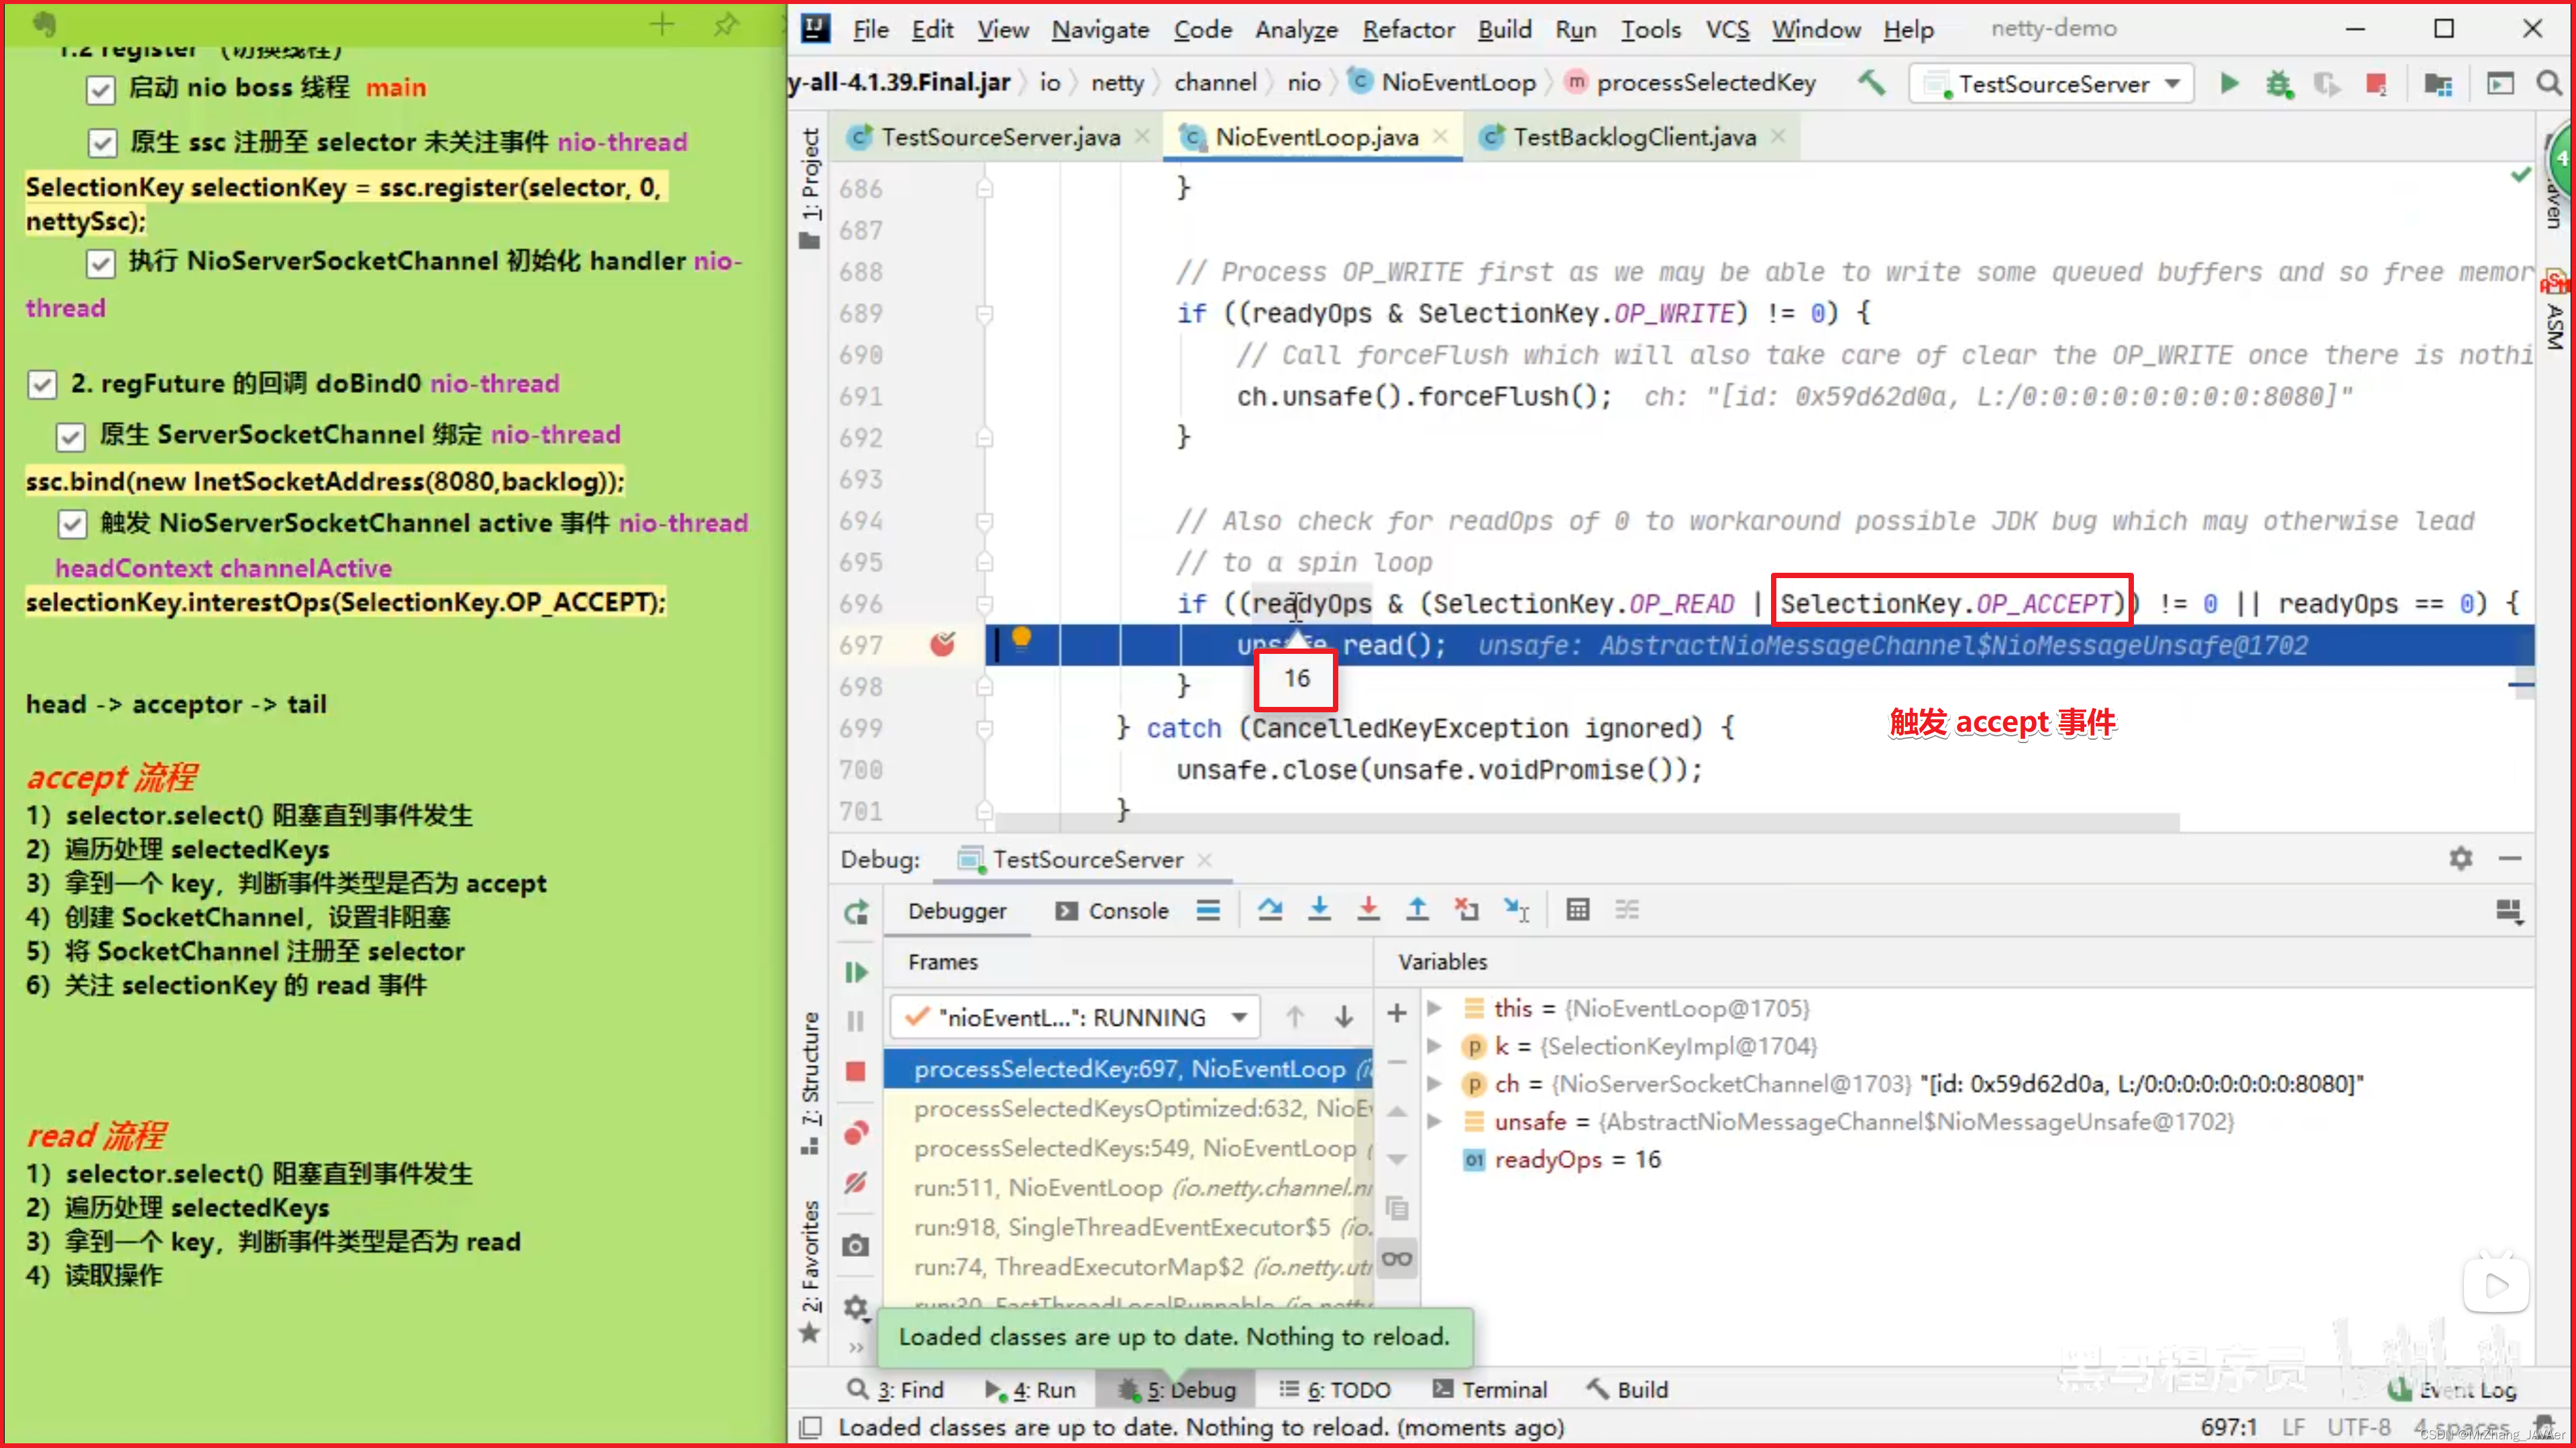The image size is (2576, 1448).
Task: Click Step Over icon in debugger toolbar
Action: (x=1270, y=909)
